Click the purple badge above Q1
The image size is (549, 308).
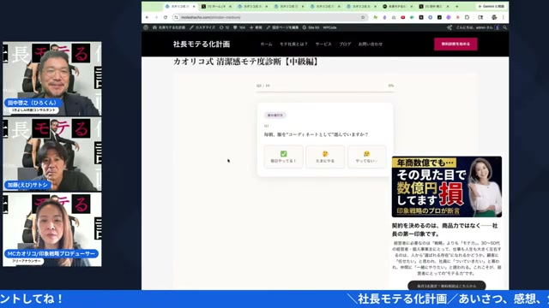click(275, 115)
